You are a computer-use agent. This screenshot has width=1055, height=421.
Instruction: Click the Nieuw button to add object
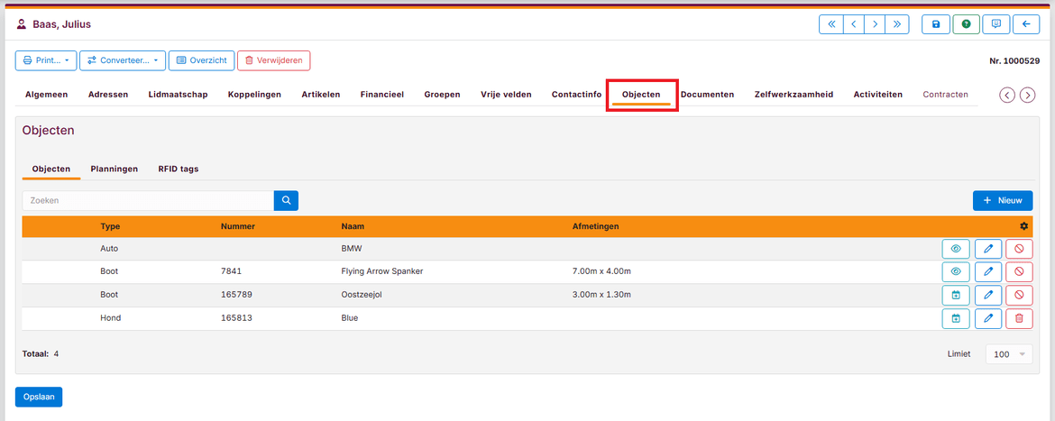tap(1003, 200)
